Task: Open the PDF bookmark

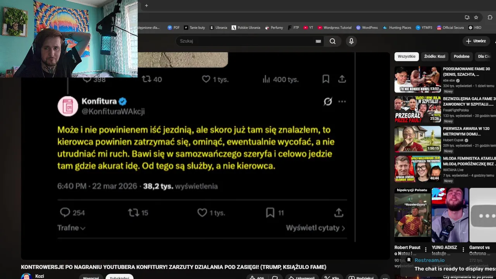Action: (x=174, y=28)
